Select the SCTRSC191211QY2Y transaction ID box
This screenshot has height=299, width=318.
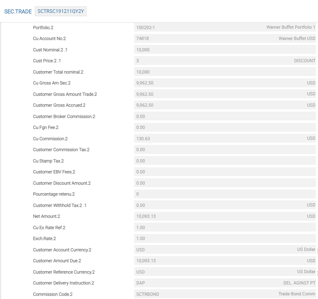point(61,11)
